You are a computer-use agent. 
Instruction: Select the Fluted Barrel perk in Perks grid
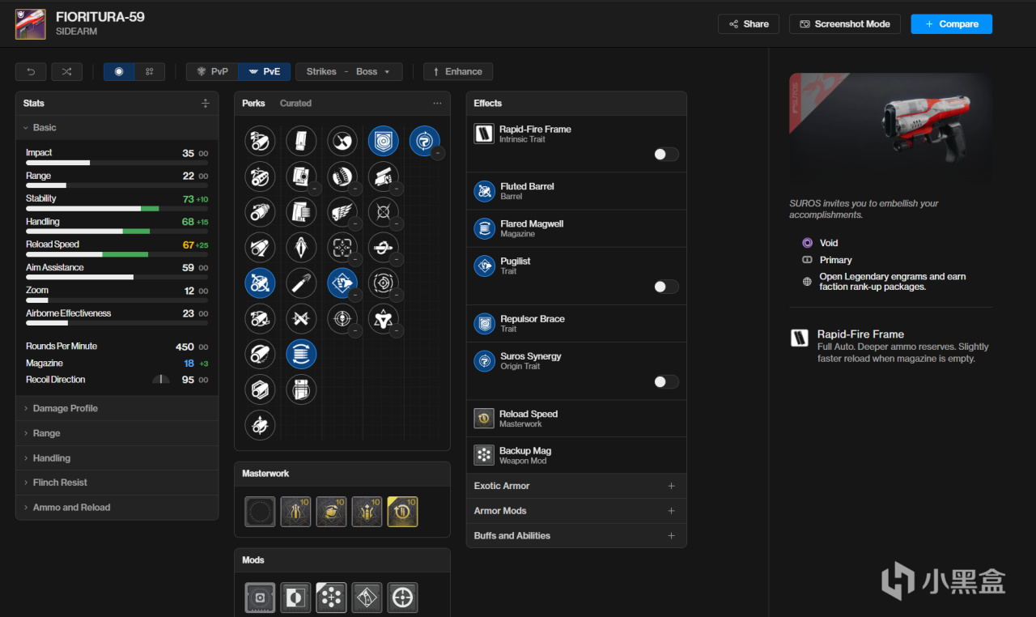(260, 283)
